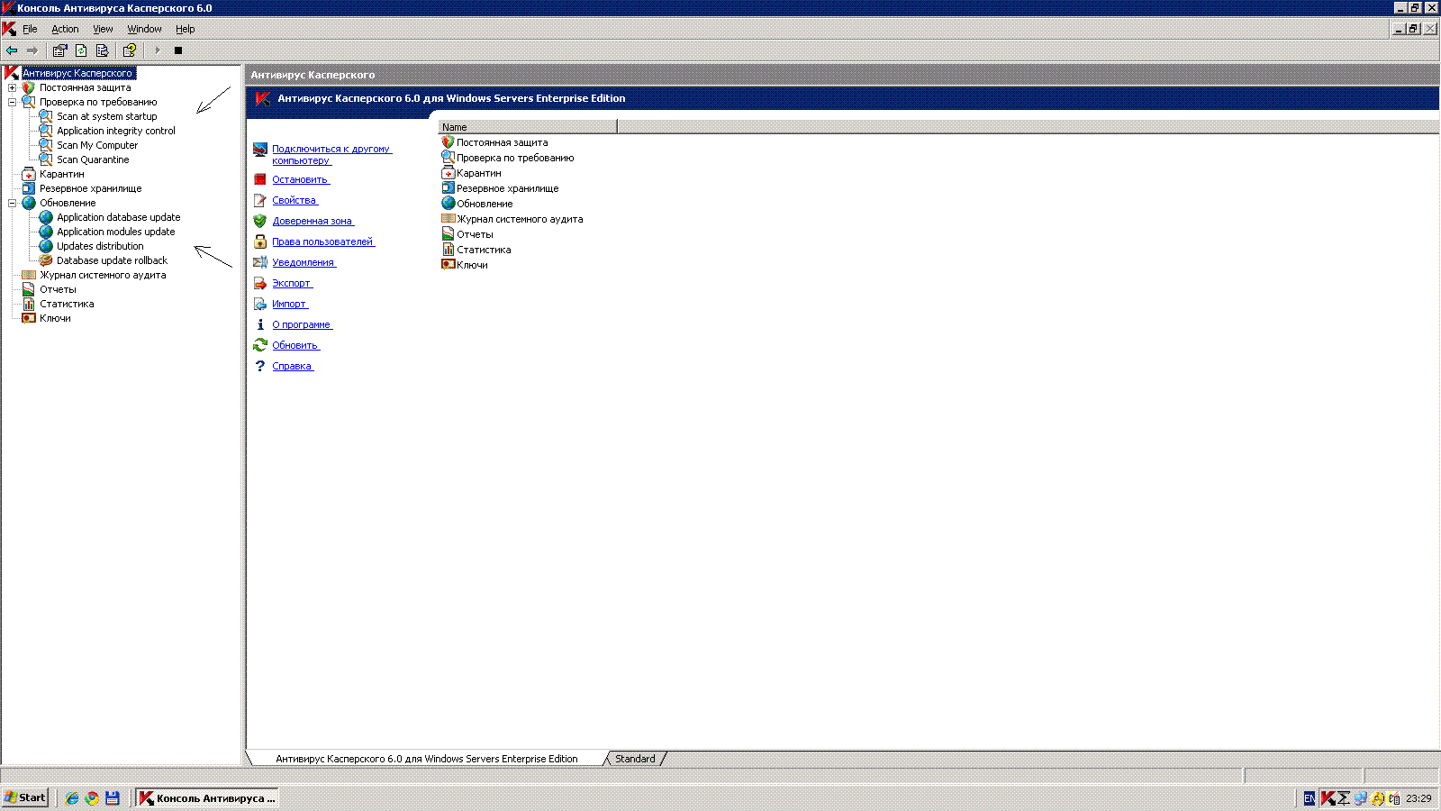This screenshot has height=811, width=1441.
Task: Click the tray icon left of the clock
Action: pyautogui.click(x=1394, y=797)
